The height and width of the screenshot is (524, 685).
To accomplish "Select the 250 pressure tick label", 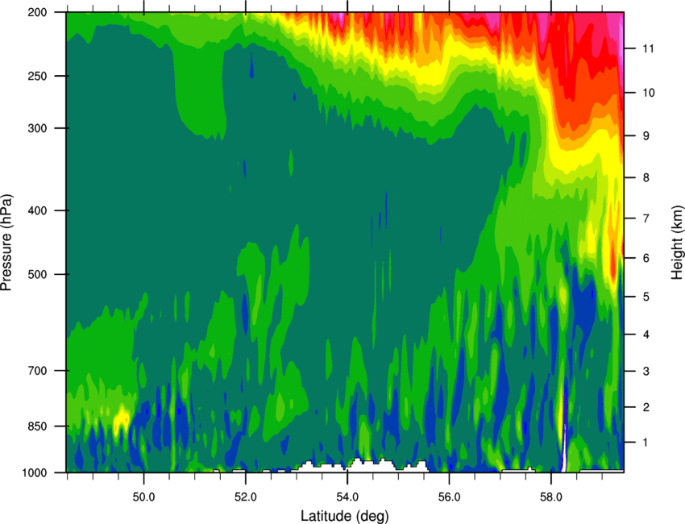I will pos(37,76).
